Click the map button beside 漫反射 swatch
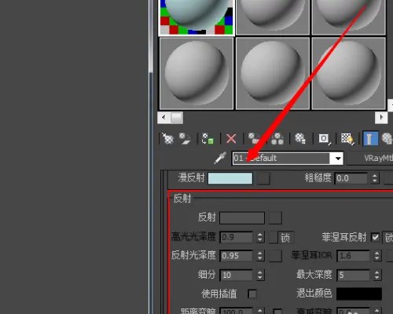393x314 pixels. point(263,178)
